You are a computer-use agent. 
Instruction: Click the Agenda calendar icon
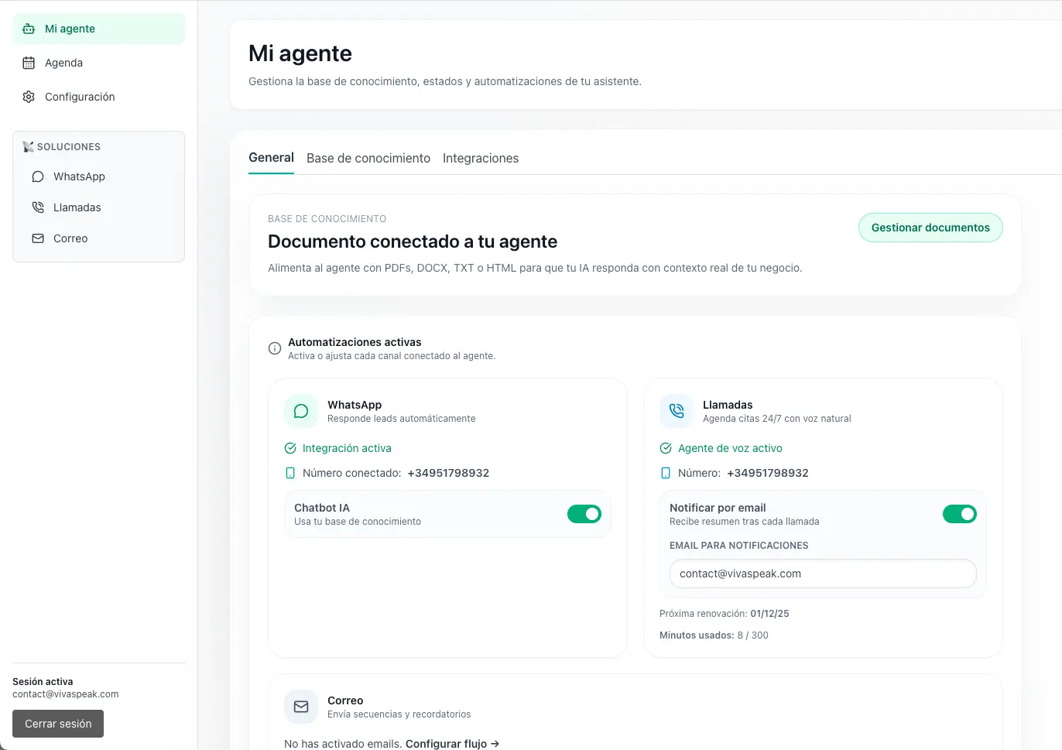click(29, 63)
